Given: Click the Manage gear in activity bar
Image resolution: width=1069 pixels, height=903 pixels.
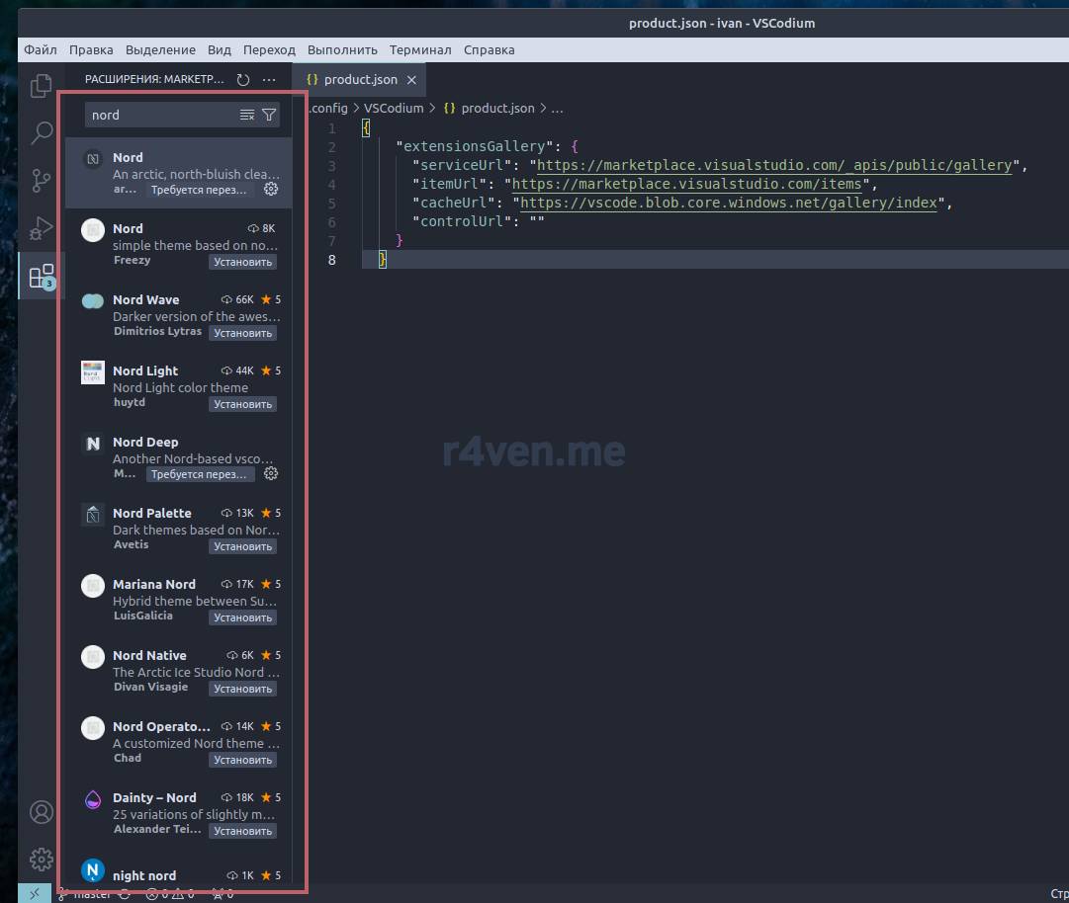Looking at the screenshot, I should tap(41, 859).
